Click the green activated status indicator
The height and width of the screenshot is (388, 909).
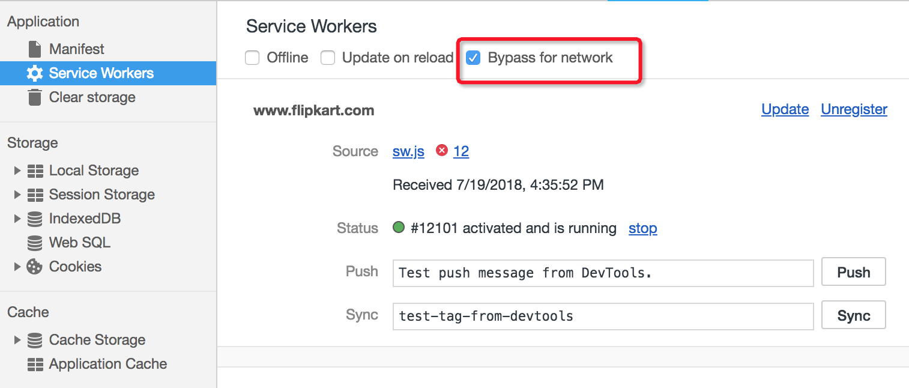tap(398, 228)
